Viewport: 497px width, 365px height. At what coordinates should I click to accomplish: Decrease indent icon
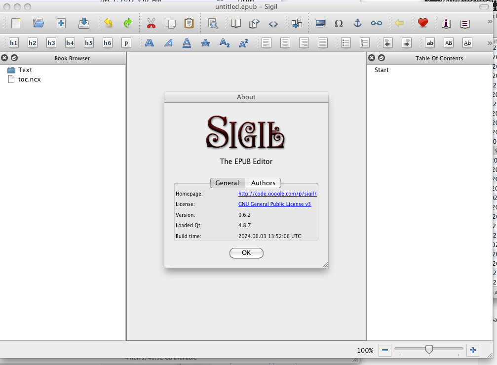click(387, 43)
